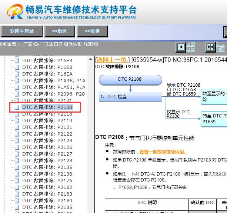This screenshot has width=227, height=213.
Task: Click the 转至显示的 flowchart result box
Action: [x=214, y=97]
